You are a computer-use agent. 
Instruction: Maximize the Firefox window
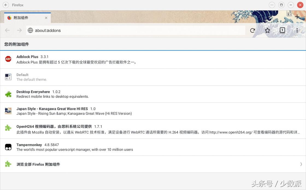[281, 5]
